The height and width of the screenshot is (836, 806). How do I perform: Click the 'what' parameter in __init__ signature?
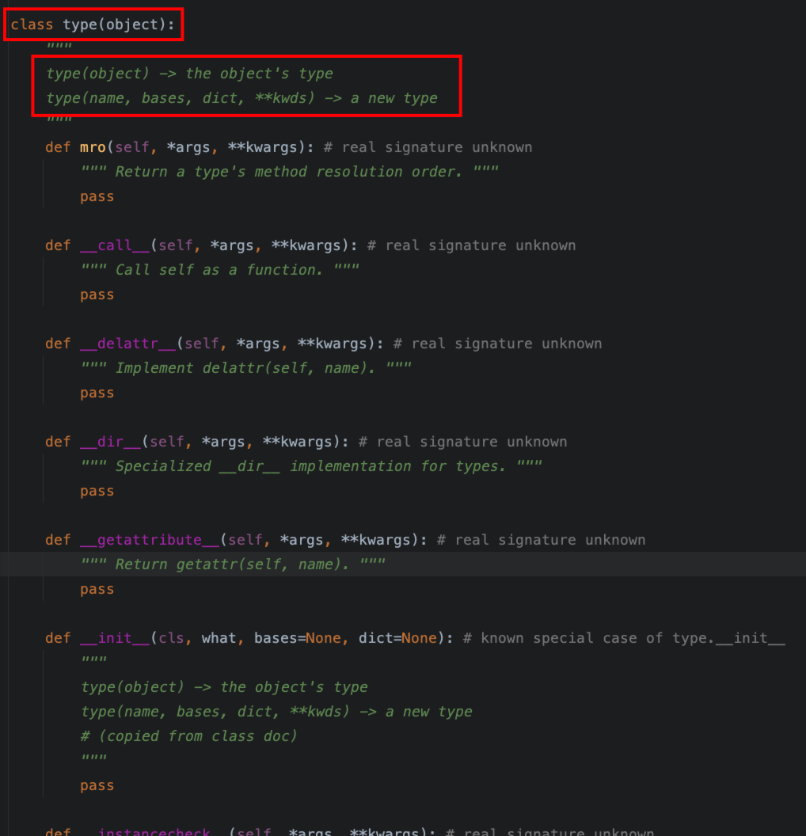[219, 637]
